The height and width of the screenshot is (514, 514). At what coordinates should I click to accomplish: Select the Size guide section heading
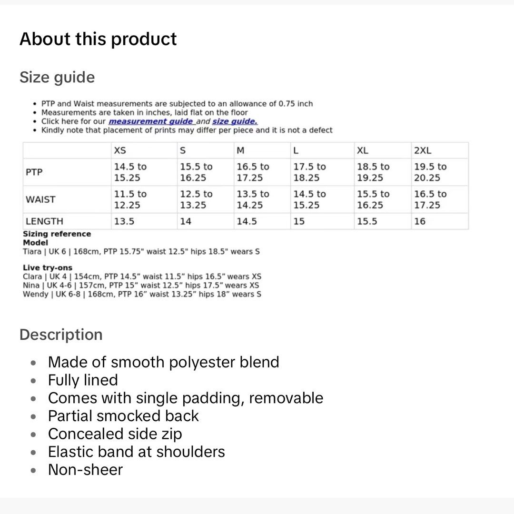57,78
